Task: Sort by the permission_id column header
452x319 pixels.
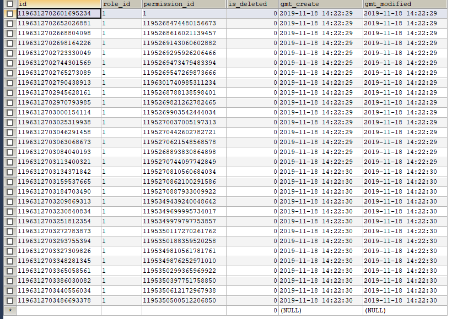Action: tap(184, 4)
